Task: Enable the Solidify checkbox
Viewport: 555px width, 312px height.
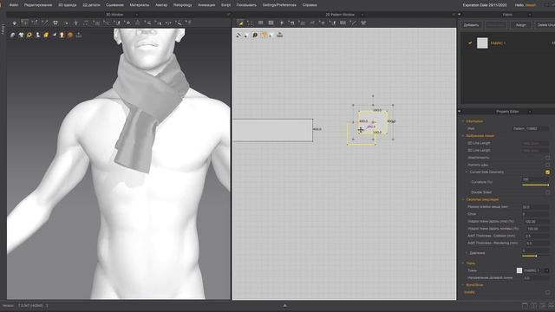Action: (547, 293)
